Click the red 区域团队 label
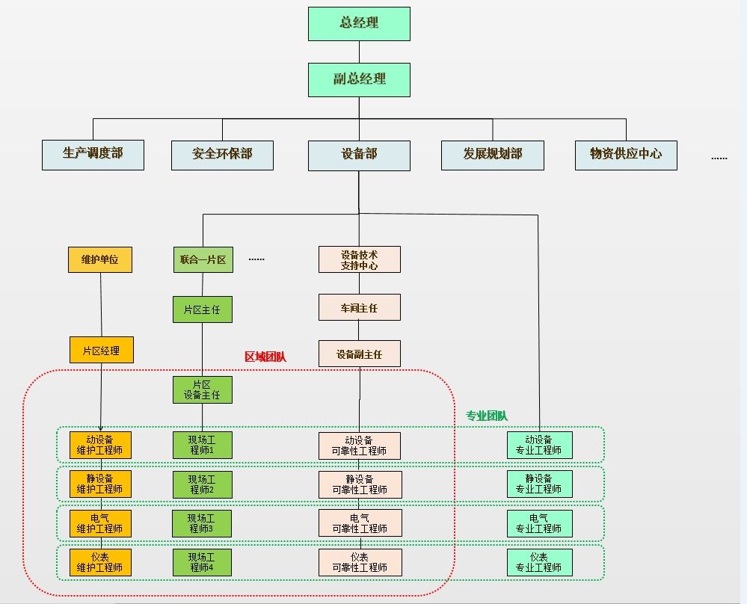The width and height of the screenshot is (747, 604). click(265, 357)
